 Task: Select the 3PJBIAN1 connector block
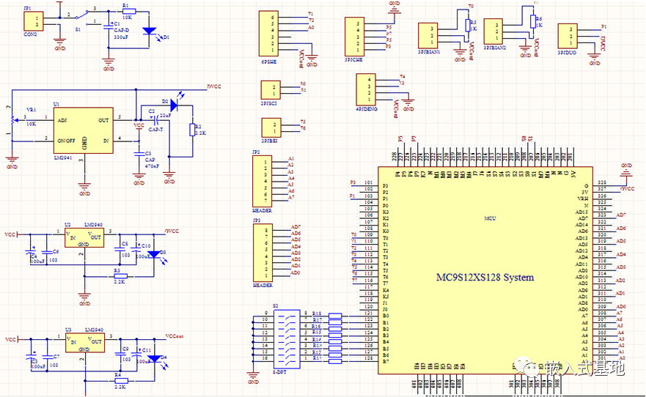(x=427, y=35)
